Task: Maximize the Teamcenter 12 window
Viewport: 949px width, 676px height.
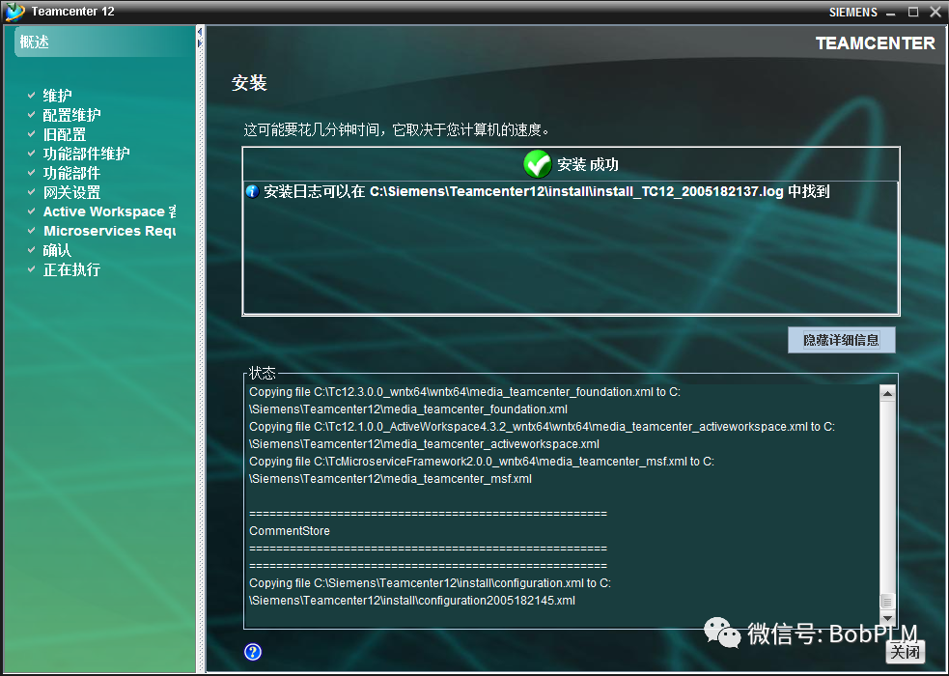Action: (913, 13)
